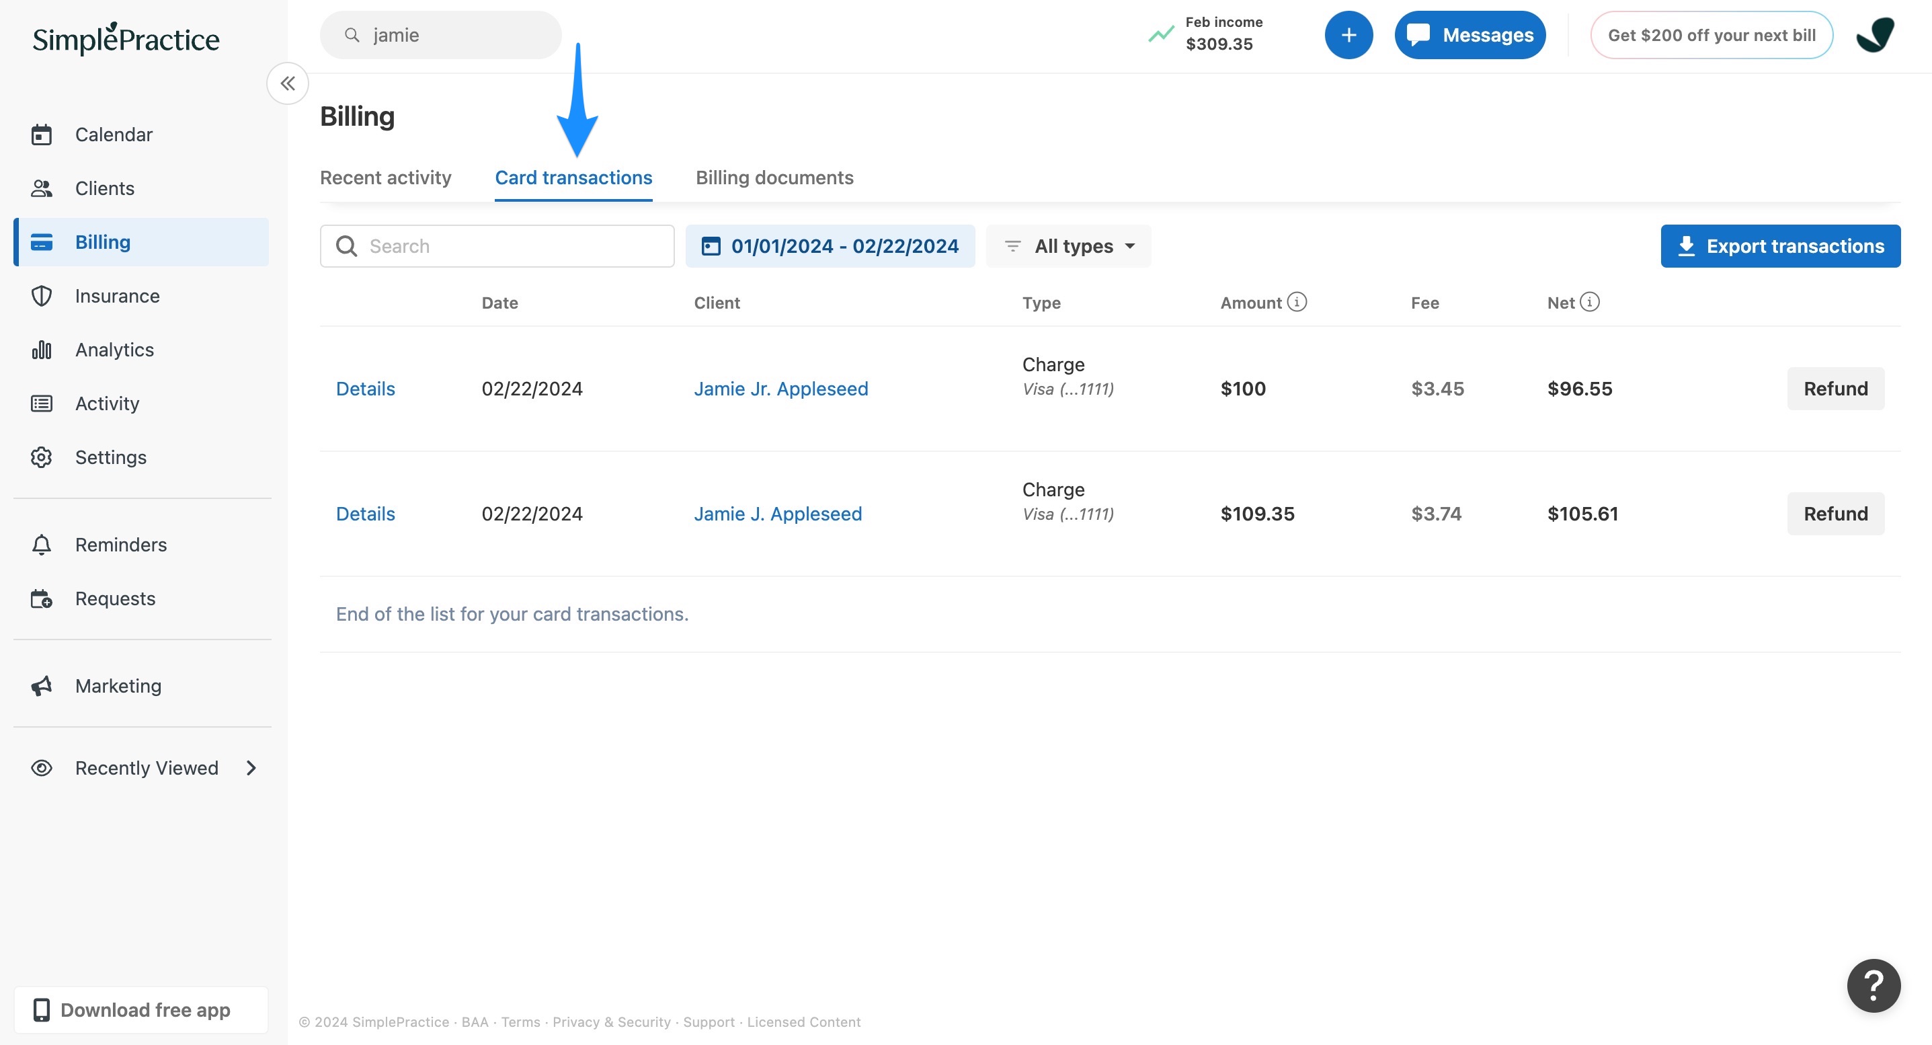
Task: Click the Support footer link
Action: tap(709, 1021)
